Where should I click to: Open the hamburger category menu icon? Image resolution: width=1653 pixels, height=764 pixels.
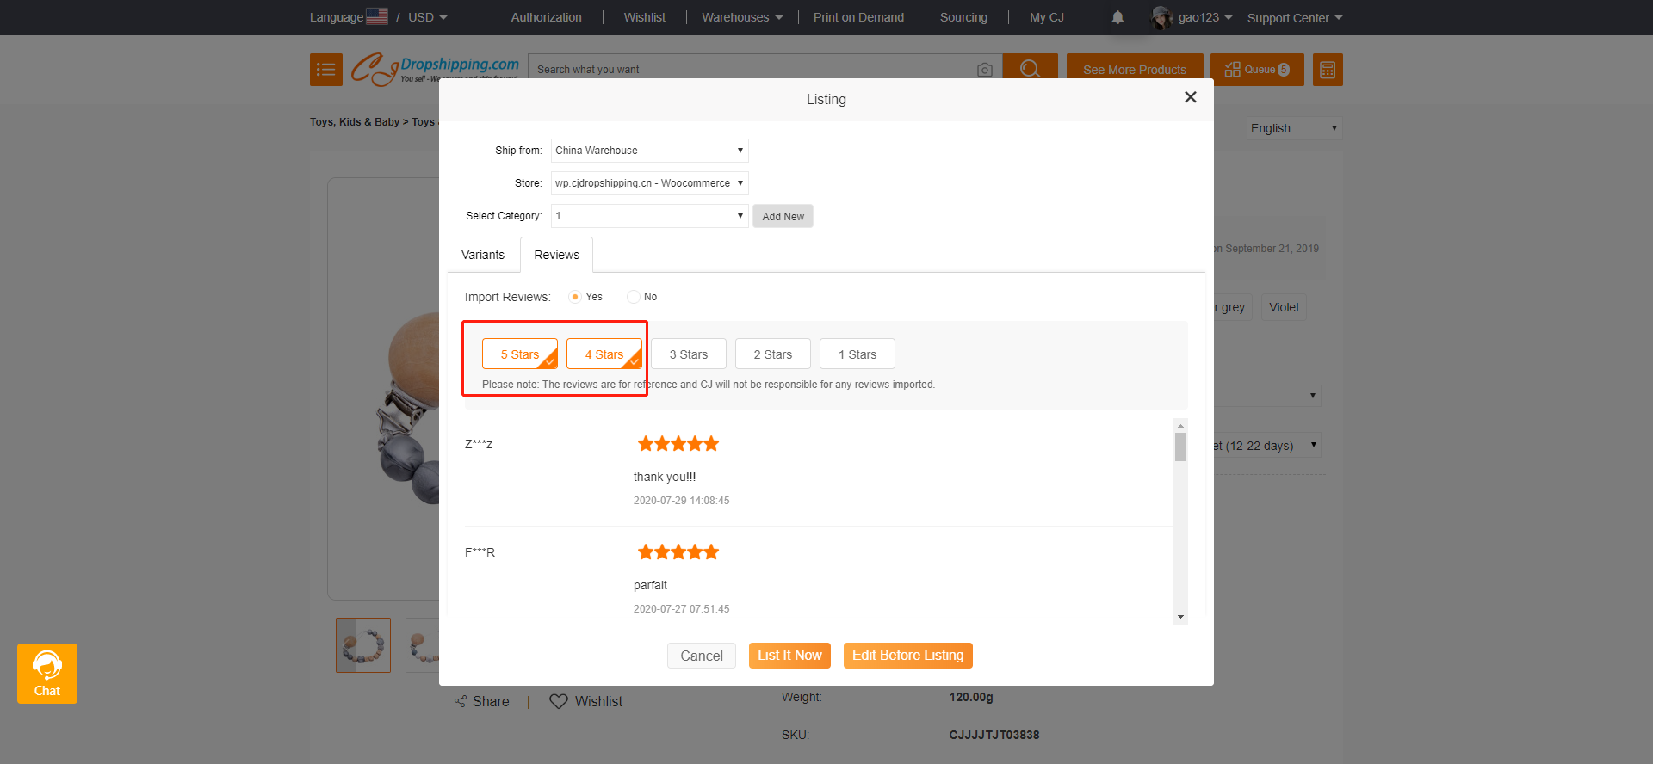click(325, 70)
